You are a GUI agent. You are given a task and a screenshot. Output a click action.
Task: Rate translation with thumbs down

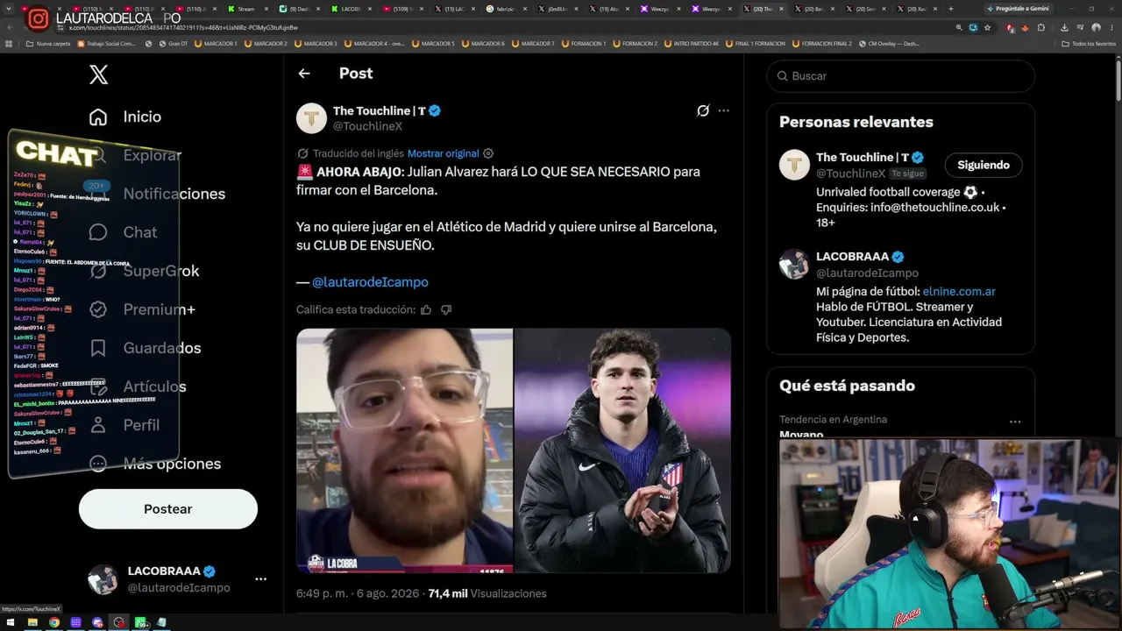446,309
